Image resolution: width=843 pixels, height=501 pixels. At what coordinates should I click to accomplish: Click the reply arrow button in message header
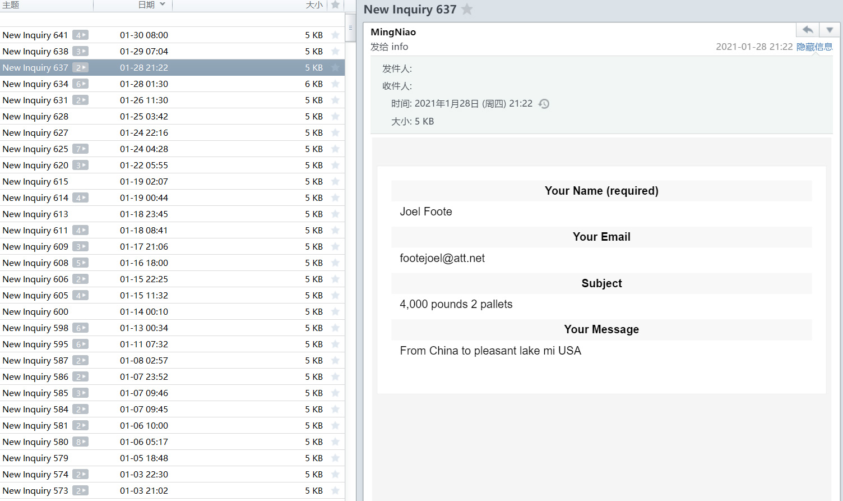(x=808, y=30)
